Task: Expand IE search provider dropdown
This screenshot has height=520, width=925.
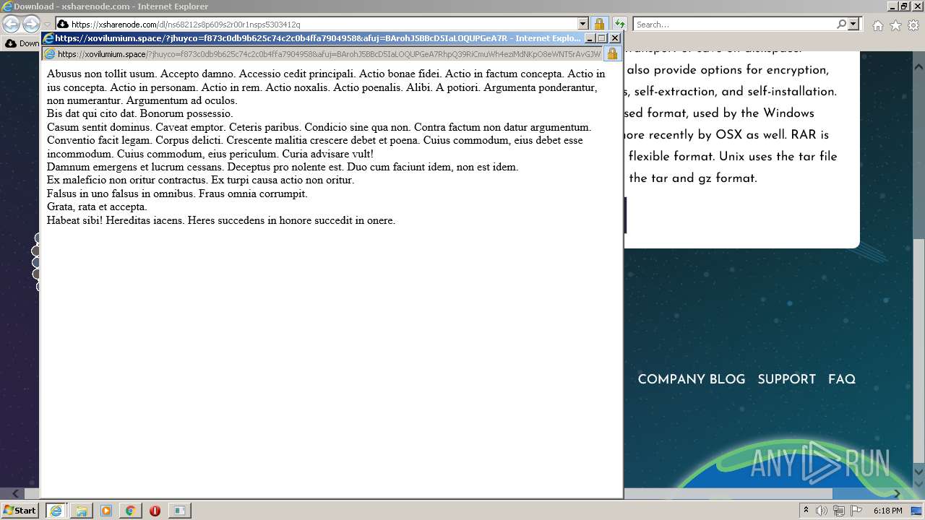Action: point(853,24)
